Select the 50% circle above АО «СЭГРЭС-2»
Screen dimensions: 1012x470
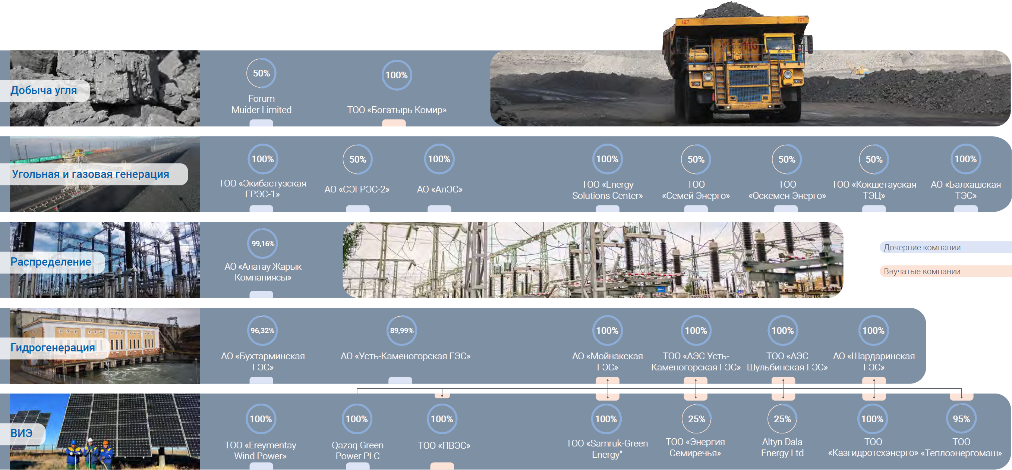click(x=357, y=159)
